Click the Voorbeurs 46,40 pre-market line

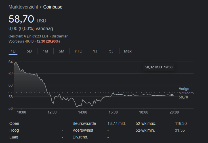click(x=34, y=41)
